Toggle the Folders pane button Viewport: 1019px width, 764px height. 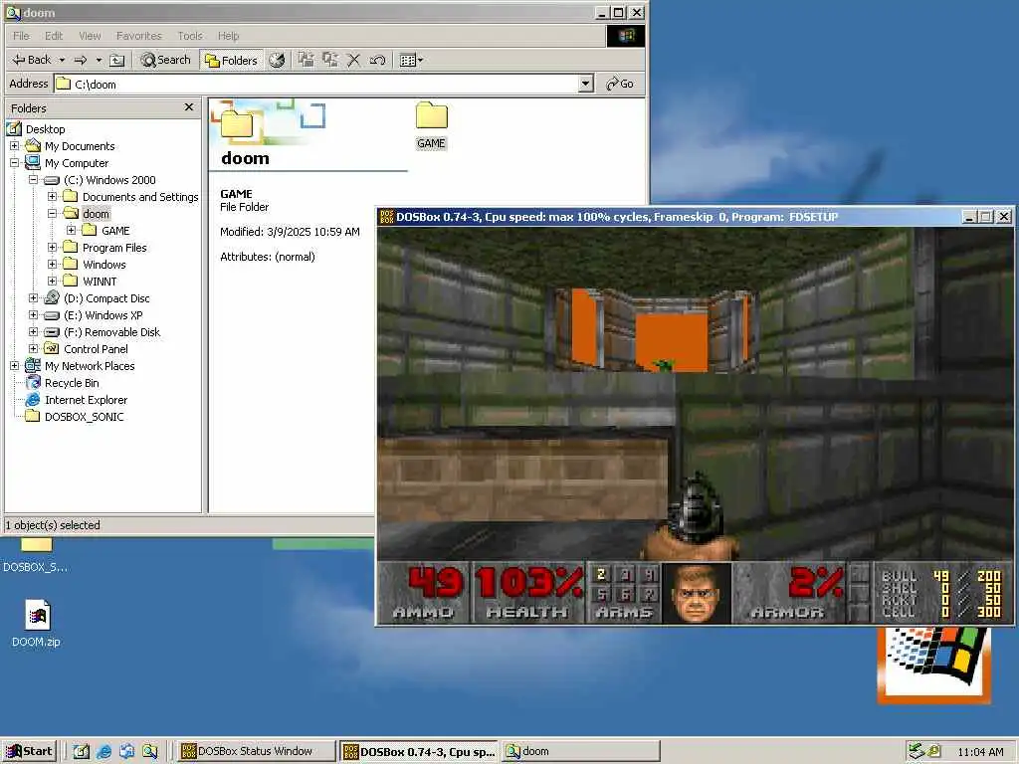(231, 60)
